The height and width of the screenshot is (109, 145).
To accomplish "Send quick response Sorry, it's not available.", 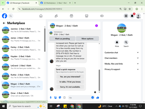I will [70, 87].
